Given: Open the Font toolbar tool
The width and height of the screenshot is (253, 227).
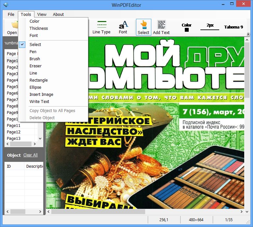Looking at the screenshot, I should point(123,27).
